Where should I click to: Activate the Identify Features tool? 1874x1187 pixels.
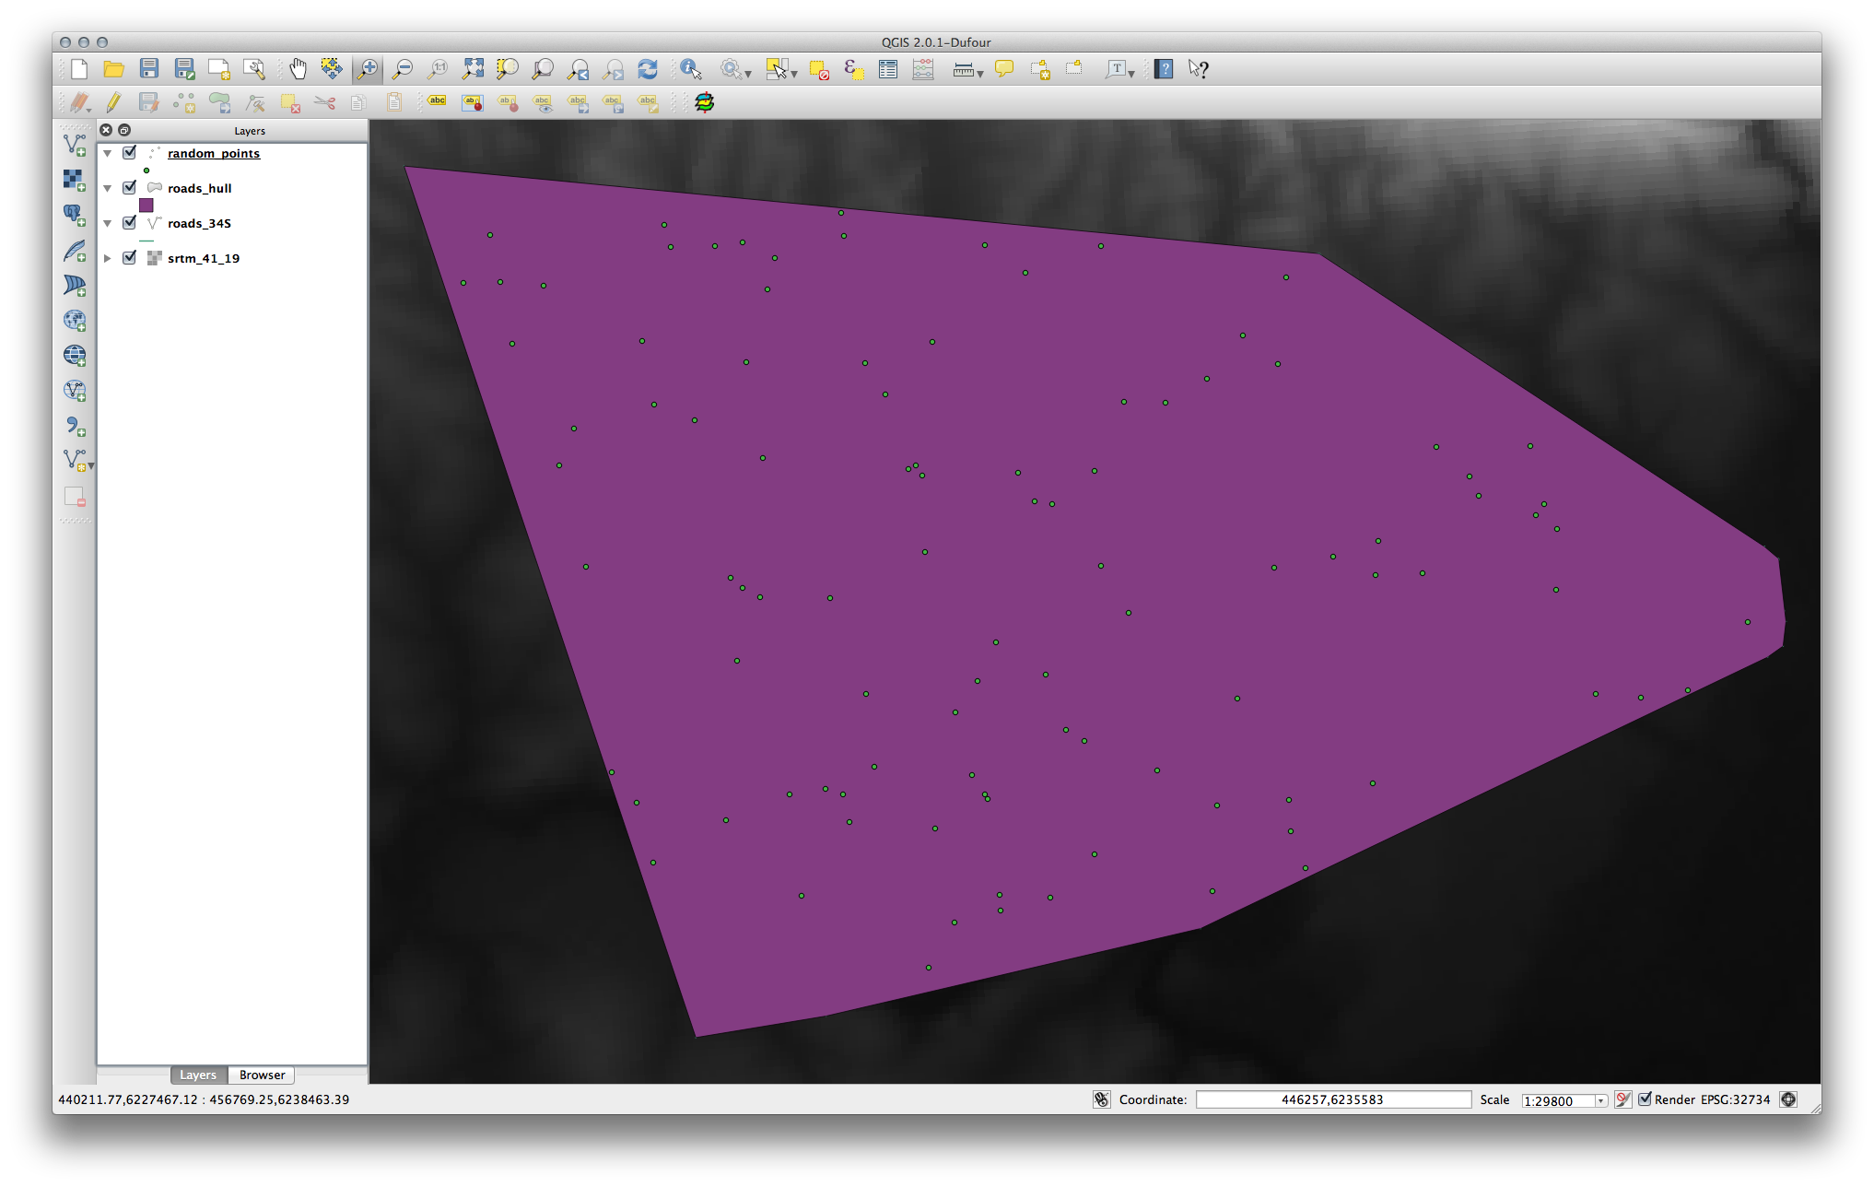690,69
